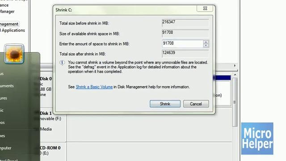This screenshot has width=286, height=161.
Task: Select the Disk Management tree item
Action: [x=9, y=24]
